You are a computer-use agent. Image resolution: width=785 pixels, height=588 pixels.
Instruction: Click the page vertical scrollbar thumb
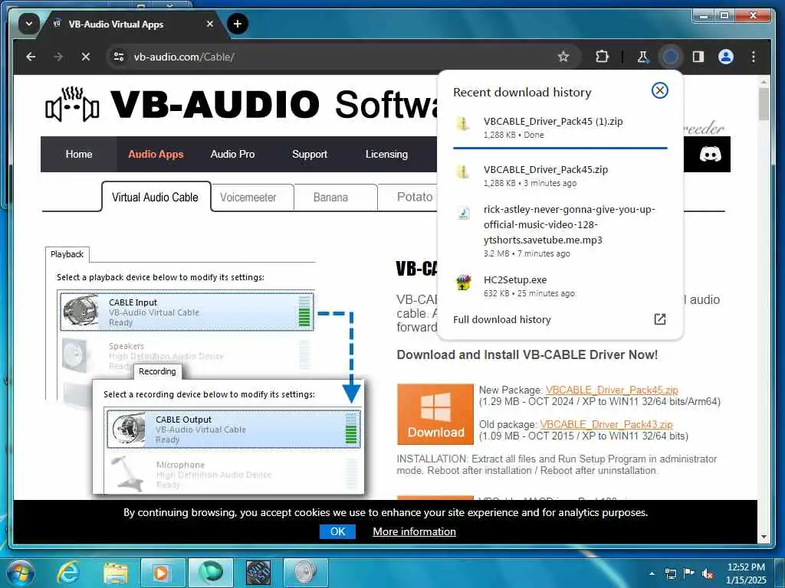[763, 104]
